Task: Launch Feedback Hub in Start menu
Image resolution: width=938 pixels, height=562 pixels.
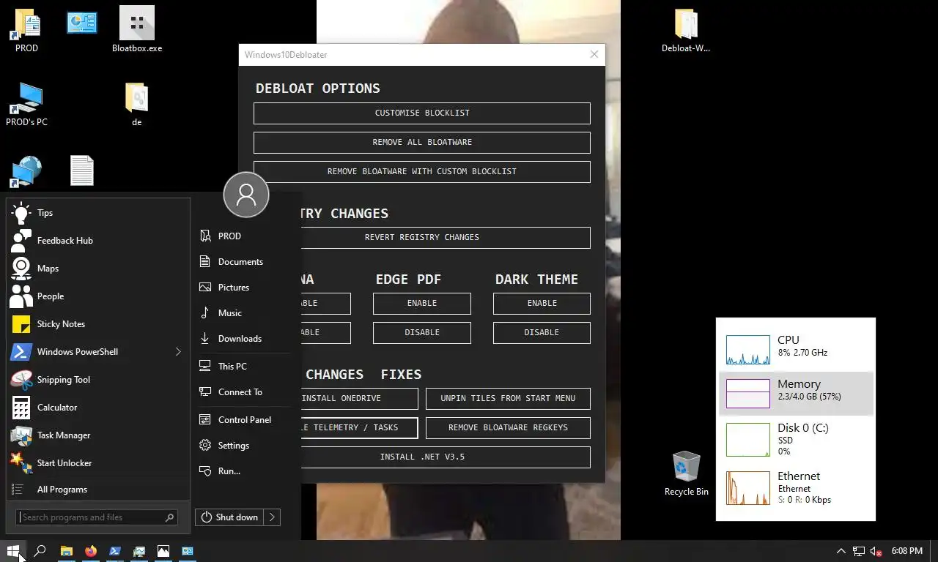Action: pyautogui.click(x=98, y=241)
